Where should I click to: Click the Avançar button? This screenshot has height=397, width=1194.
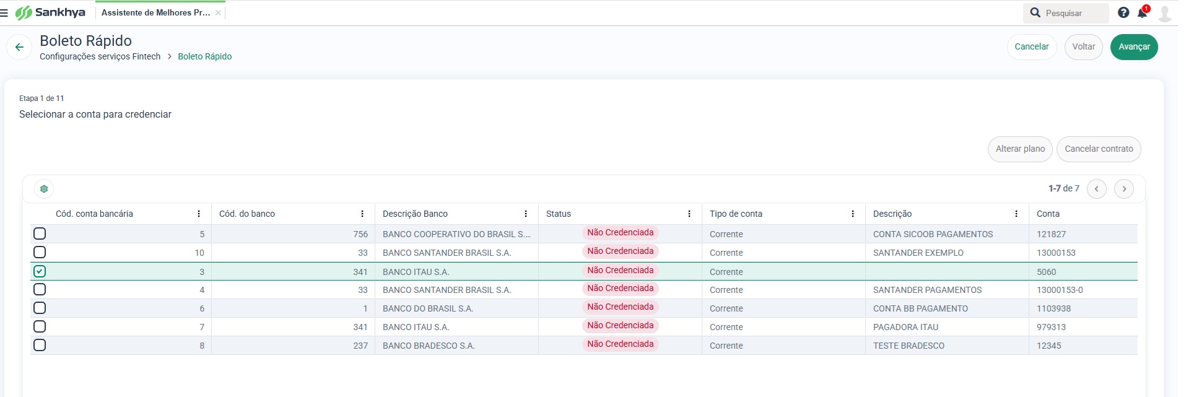coord(1134,47)
